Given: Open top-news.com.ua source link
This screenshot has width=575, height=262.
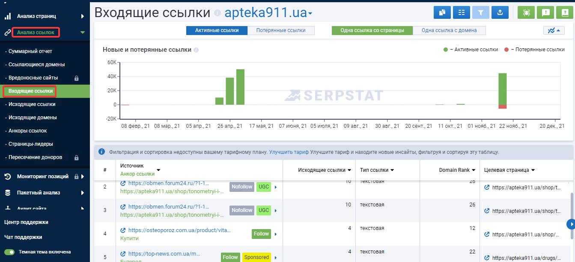Looking at the screenshot, I should 164,254.
